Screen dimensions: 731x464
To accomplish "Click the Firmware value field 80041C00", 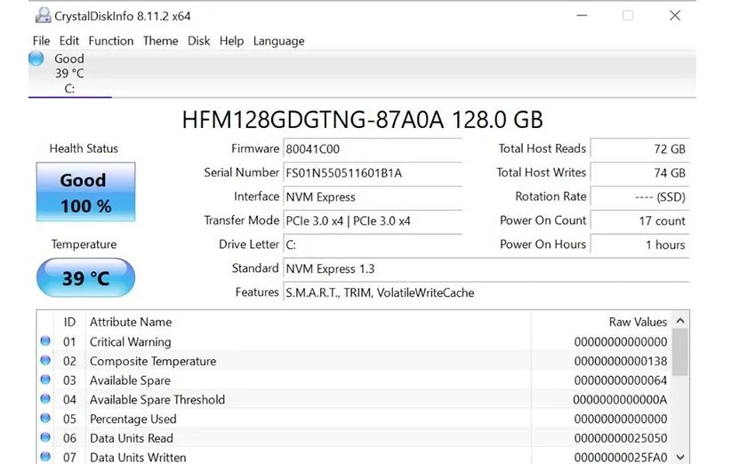I will tap(372, 149).
